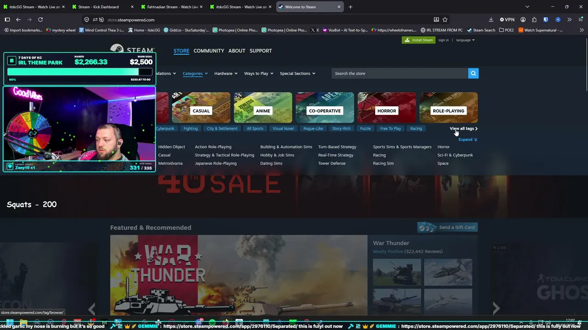Open Sci-Fi & Cyberpunk category link
This screenshot has height=330, width=588.
click(455, 155)
